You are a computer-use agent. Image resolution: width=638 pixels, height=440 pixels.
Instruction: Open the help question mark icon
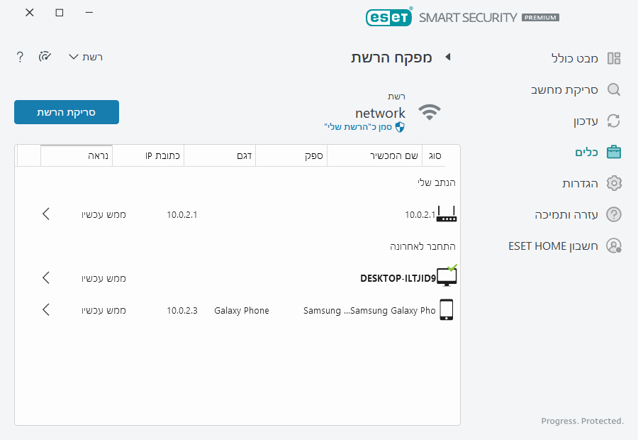[x=21, y=57]
